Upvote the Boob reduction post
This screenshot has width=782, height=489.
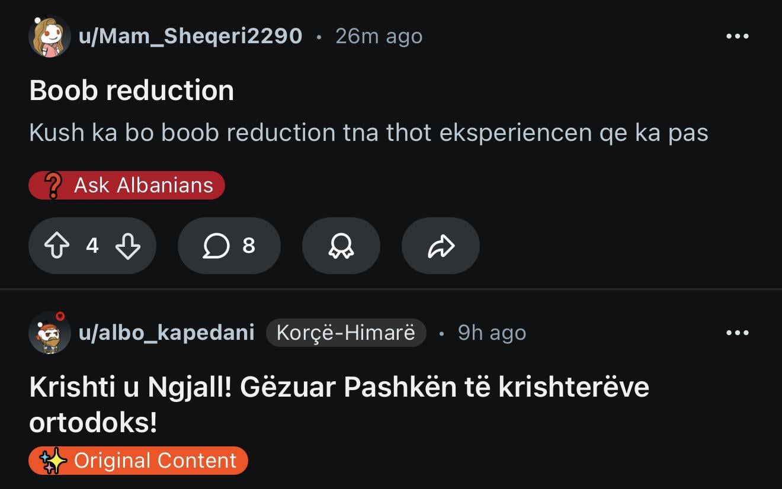pos(57,246)
